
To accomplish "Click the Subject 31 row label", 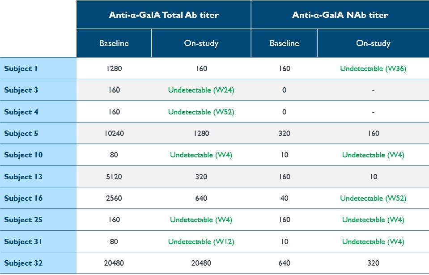I will [23, 241].
